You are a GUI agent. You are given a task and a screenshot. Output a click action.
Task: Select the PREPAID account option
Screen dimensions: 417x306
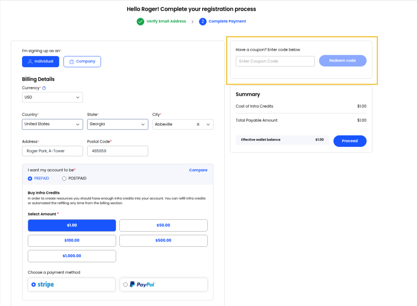click(x=39, y=178)
